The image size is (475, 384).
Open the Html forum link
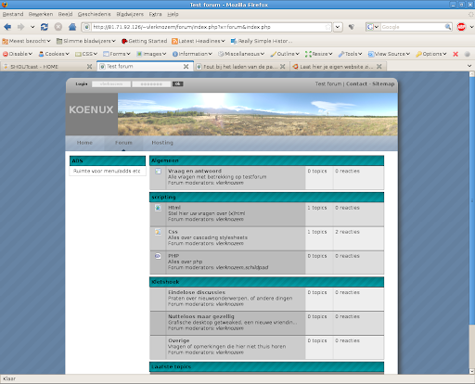(174, 208)
